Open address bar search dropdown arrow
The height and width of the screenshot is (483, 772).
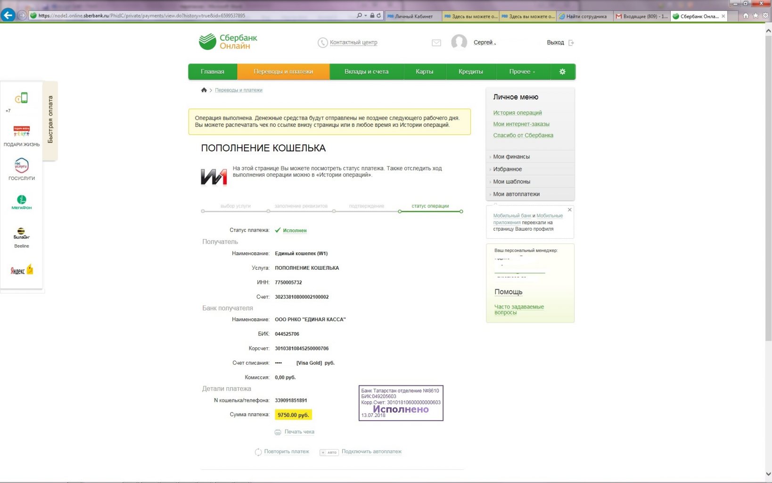point(366,16)
